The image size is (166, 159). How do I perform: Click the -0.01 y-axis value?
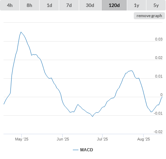158,113
